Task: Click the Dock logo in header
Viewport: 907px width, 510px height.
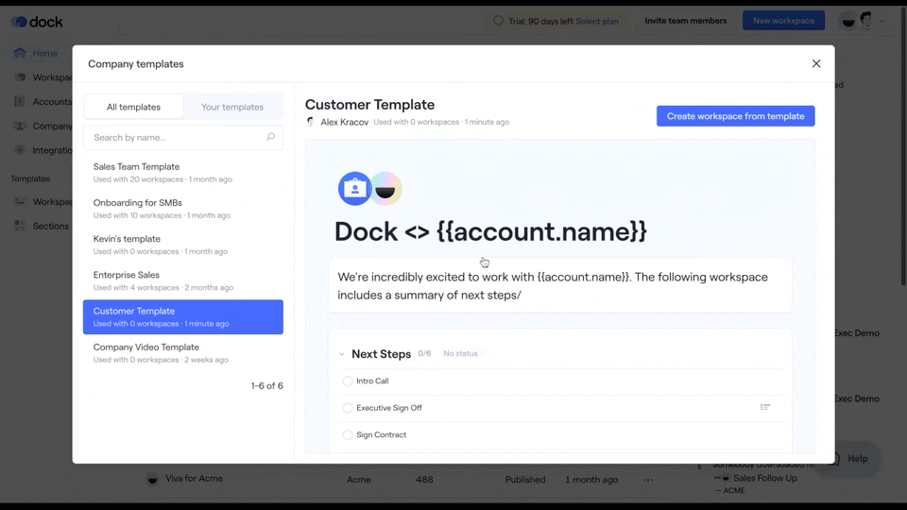Action: (37, 22)
